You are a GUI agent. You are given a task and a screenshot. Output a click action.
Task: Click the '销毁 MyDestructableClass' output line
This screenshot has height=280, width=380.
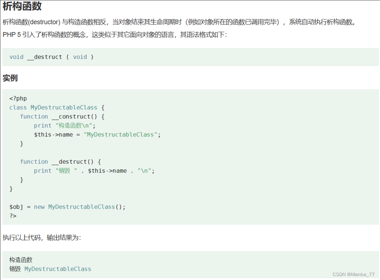pyautogui.click(x=50, y=269)
